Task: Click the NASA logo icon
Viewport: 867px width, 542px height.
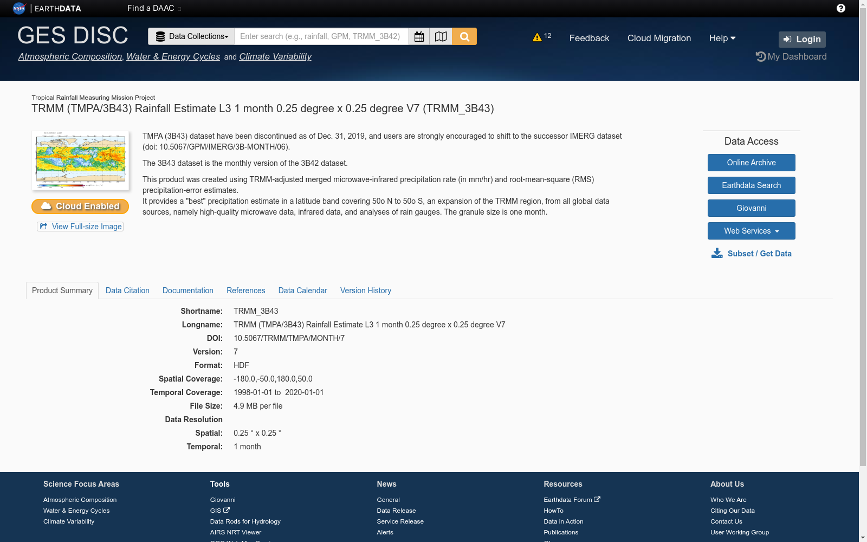Action: click(x=19, y=8)
